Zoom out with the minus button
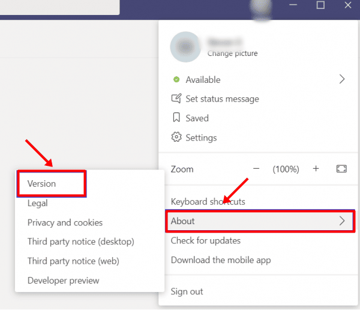The height and width of the screenshot is (310, 360). [256, 169]
